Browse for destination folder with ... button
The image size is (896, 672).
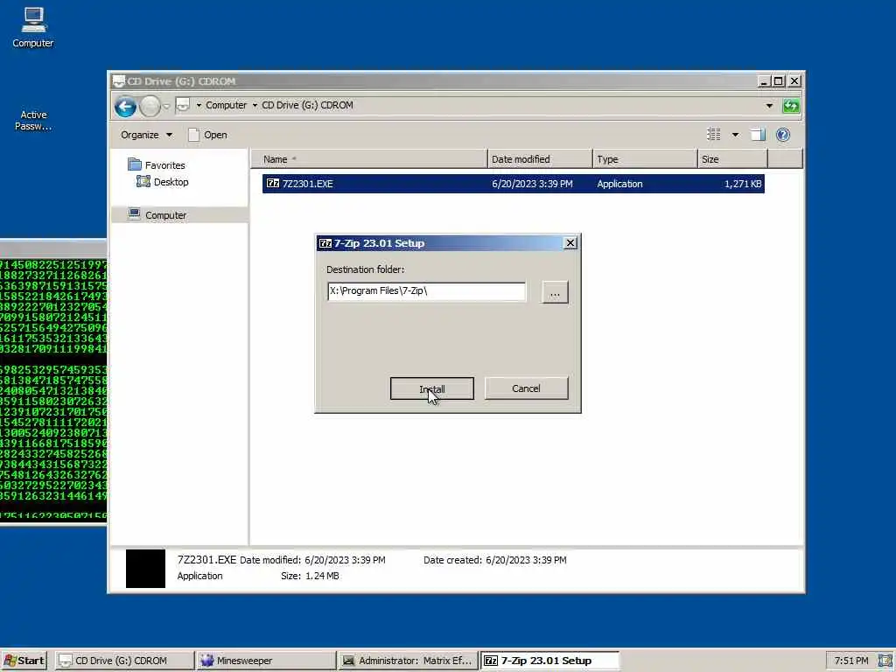pyautogui.click(x=555, y=292)
